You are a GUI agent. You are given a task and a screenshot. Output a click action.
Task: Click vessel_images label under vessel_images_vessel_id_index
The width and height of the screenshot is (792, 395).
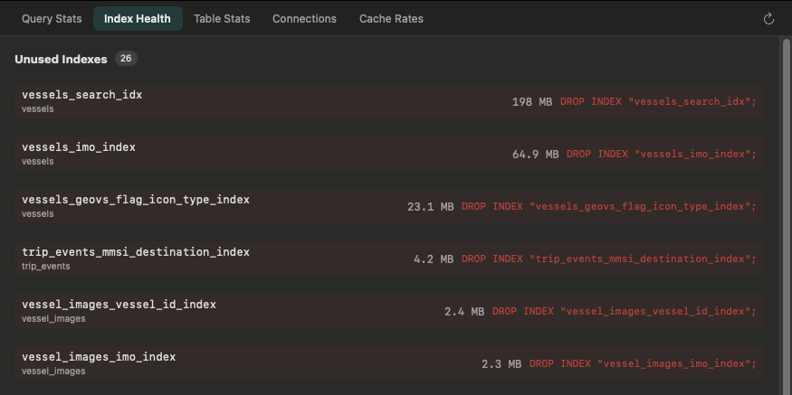(x=53, y=319)
